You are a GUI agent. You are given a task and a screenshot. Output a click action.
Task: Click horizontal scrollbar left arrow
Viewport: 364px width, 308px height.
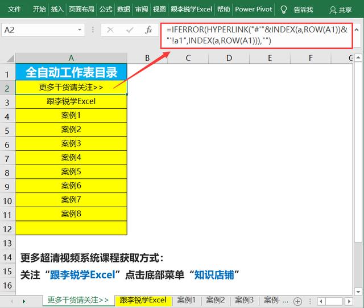pos(321,302)
